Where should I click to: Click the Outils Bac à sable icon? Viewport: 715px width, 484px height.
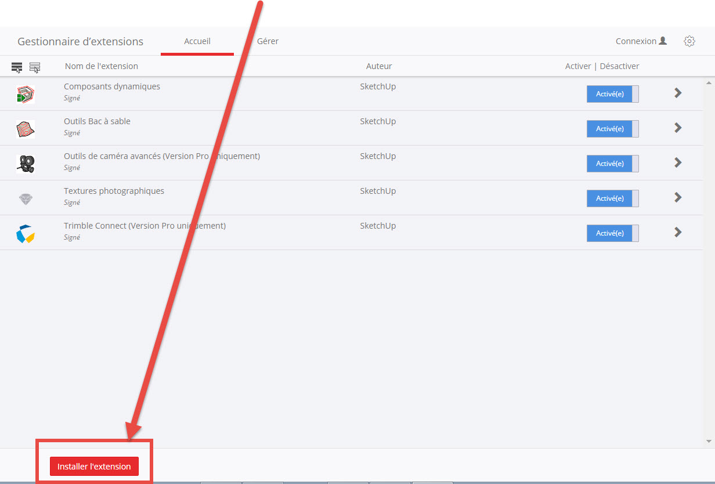tap(26, 129)
